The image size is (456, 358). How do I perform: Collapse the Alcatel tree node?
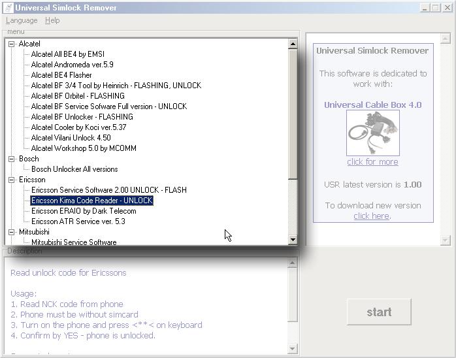tap(11, 44)
